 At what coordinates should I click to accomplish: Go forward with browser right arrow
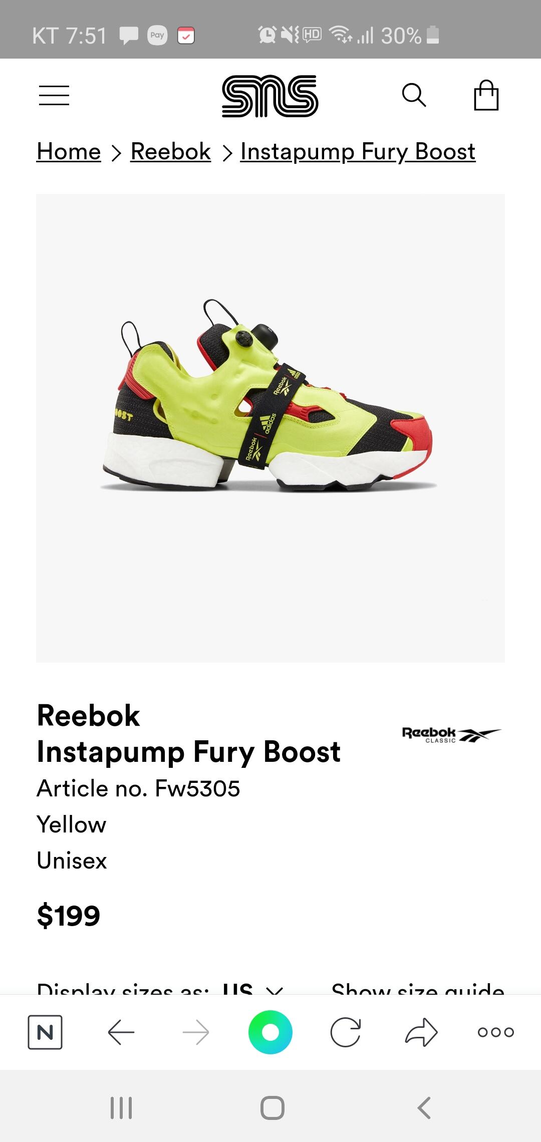196,1032
